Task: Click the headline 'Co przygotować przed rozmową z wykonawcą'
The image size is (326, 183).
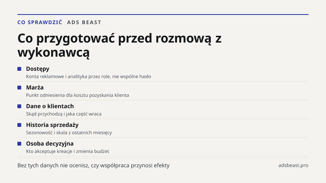Action: pyautogui.click(x=120, y=45)
